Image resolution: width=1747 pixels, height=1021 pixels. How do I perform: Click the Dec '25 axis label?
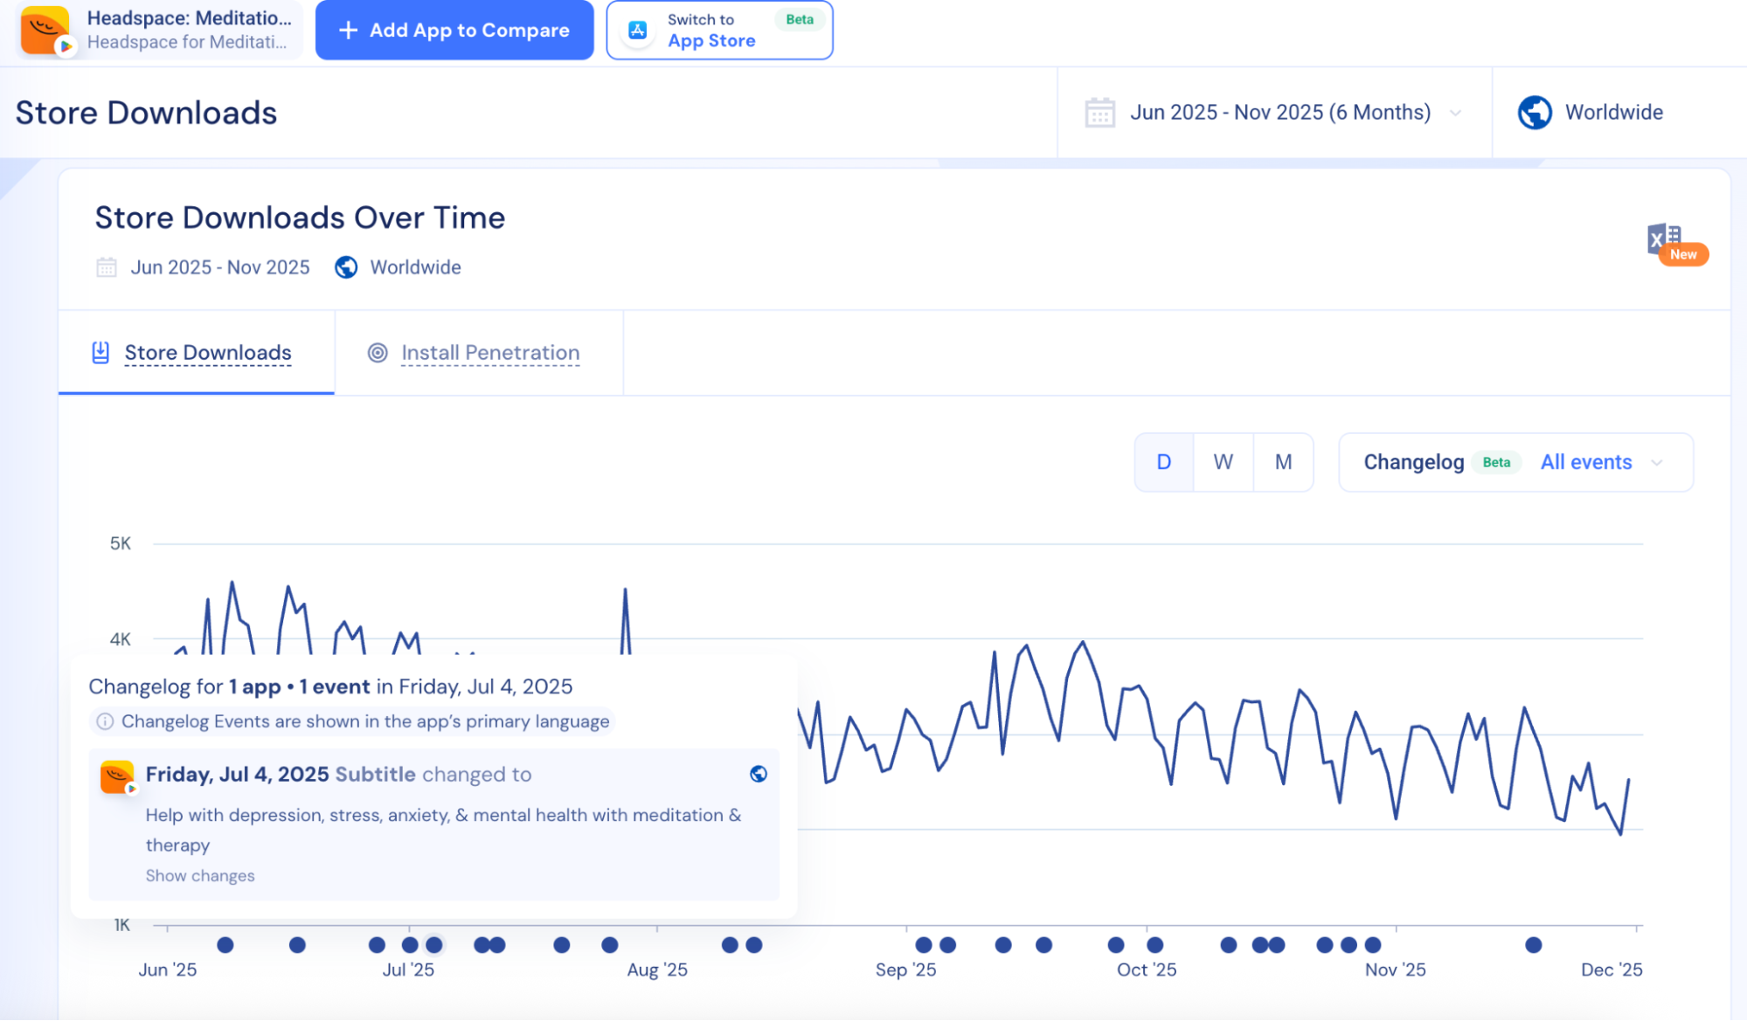click(x=1612, y=969)
